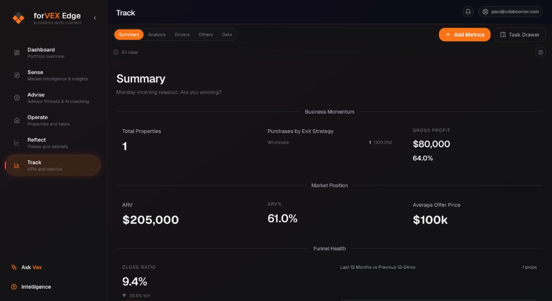
Task: Click the Dashboard grid icon
Action: [x=17, y=53]
